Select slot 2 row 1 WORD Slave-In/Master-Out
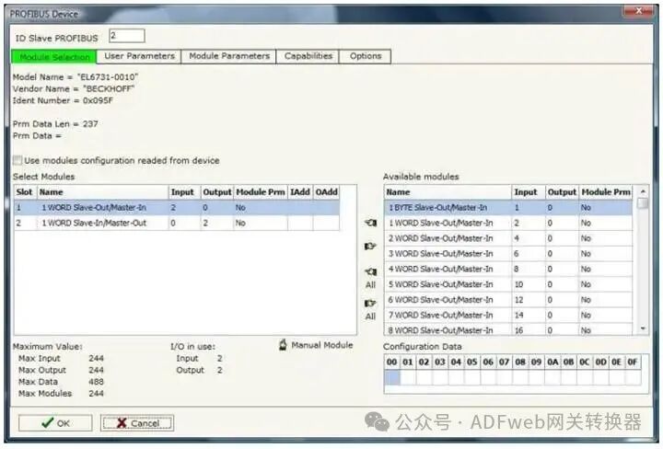663x449 pixels. pos(176,223)
